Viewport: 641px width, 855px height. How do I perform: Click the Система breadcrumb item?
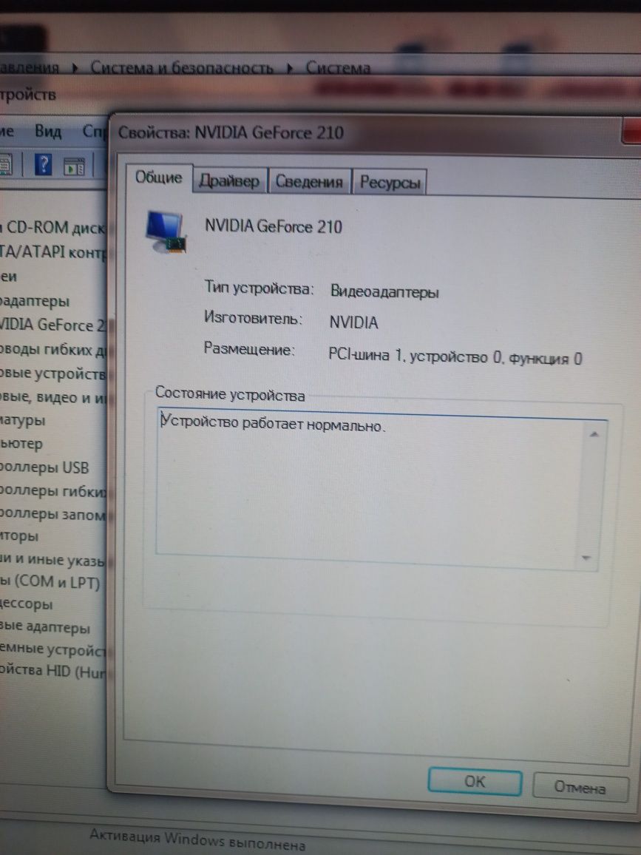point(337,67)
